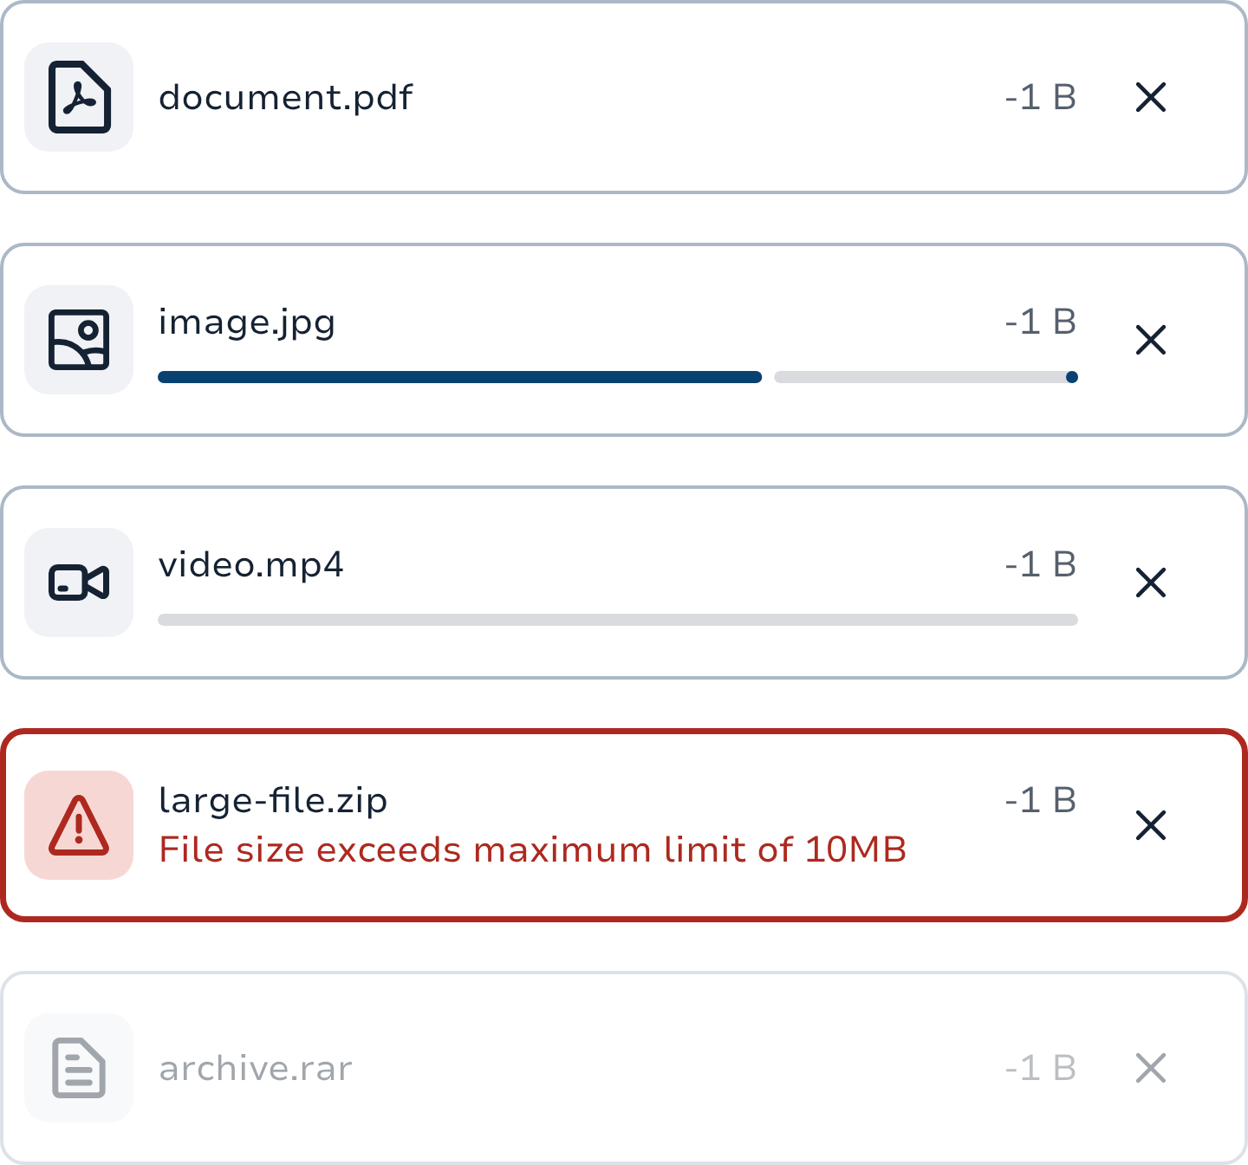Click the video.mp4 empty progress bar
Screen dimensions: 1248x1165
(x=617, y=620)
